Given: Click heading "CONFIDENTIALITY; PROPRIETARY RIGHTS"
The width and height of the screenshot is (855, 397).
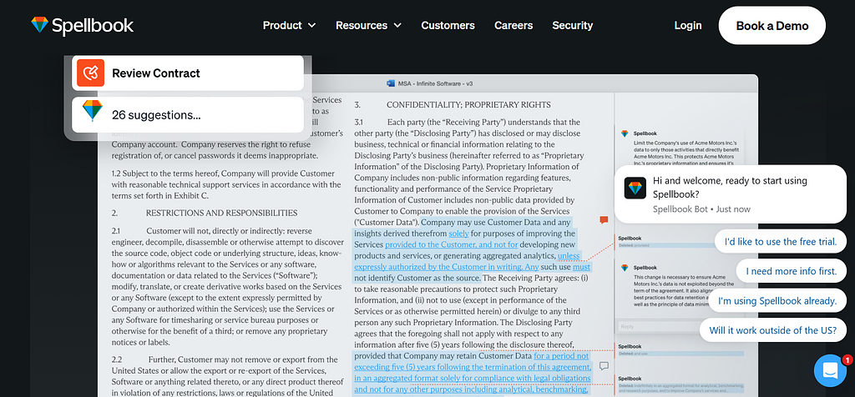Looking at the screenshot, I should tap(468, 104).
